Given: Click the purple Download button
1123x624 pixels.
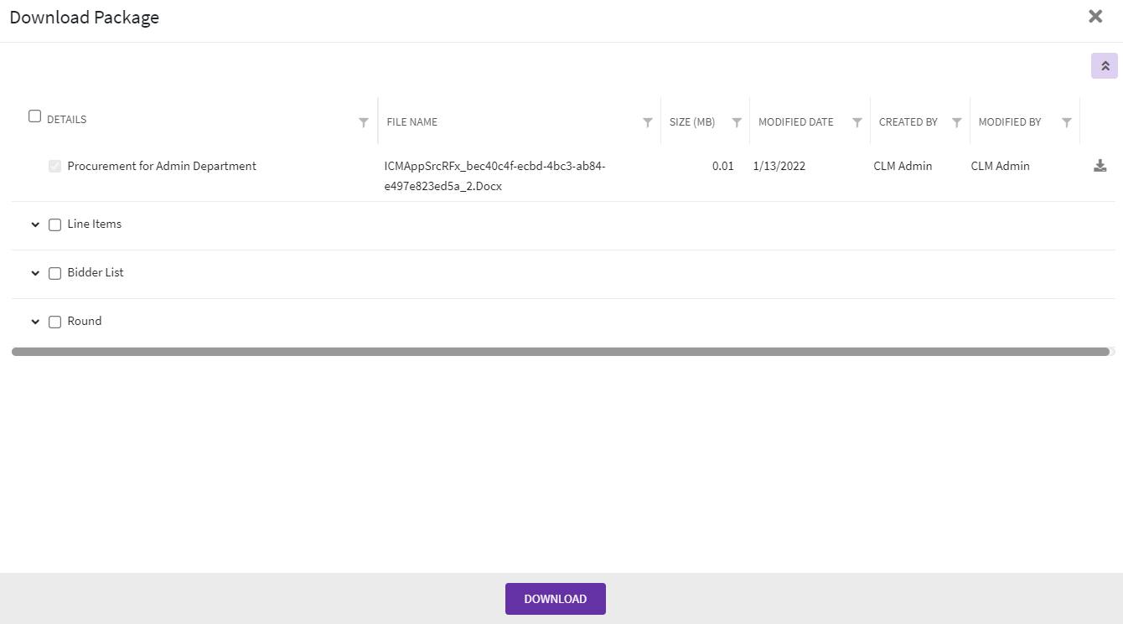Looking at the screenshot, I should (555, 599).
